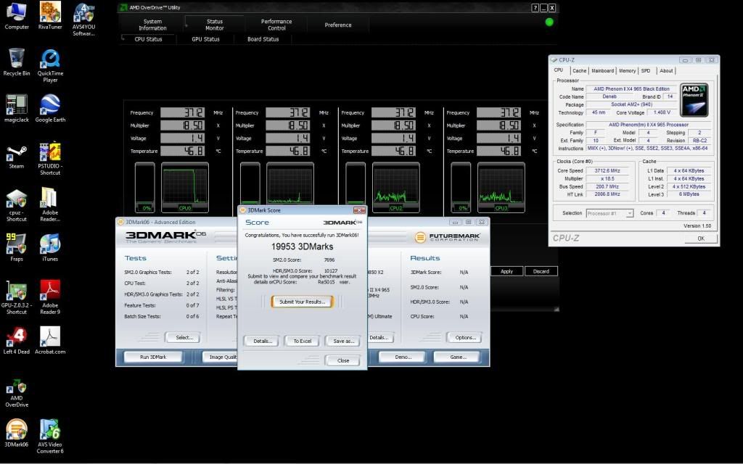Open the PSTUDIO shortcut icon
Image resolution: width=743 pixels, height=464 pixels.
point(50,159)
